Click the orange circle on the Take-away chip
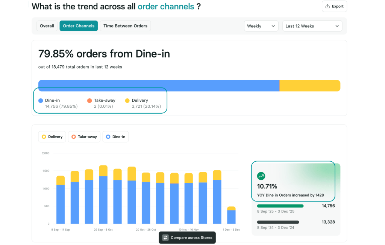The height and width of the screenshot is (245, 385). pyautogui.click(x=74, y=137)
